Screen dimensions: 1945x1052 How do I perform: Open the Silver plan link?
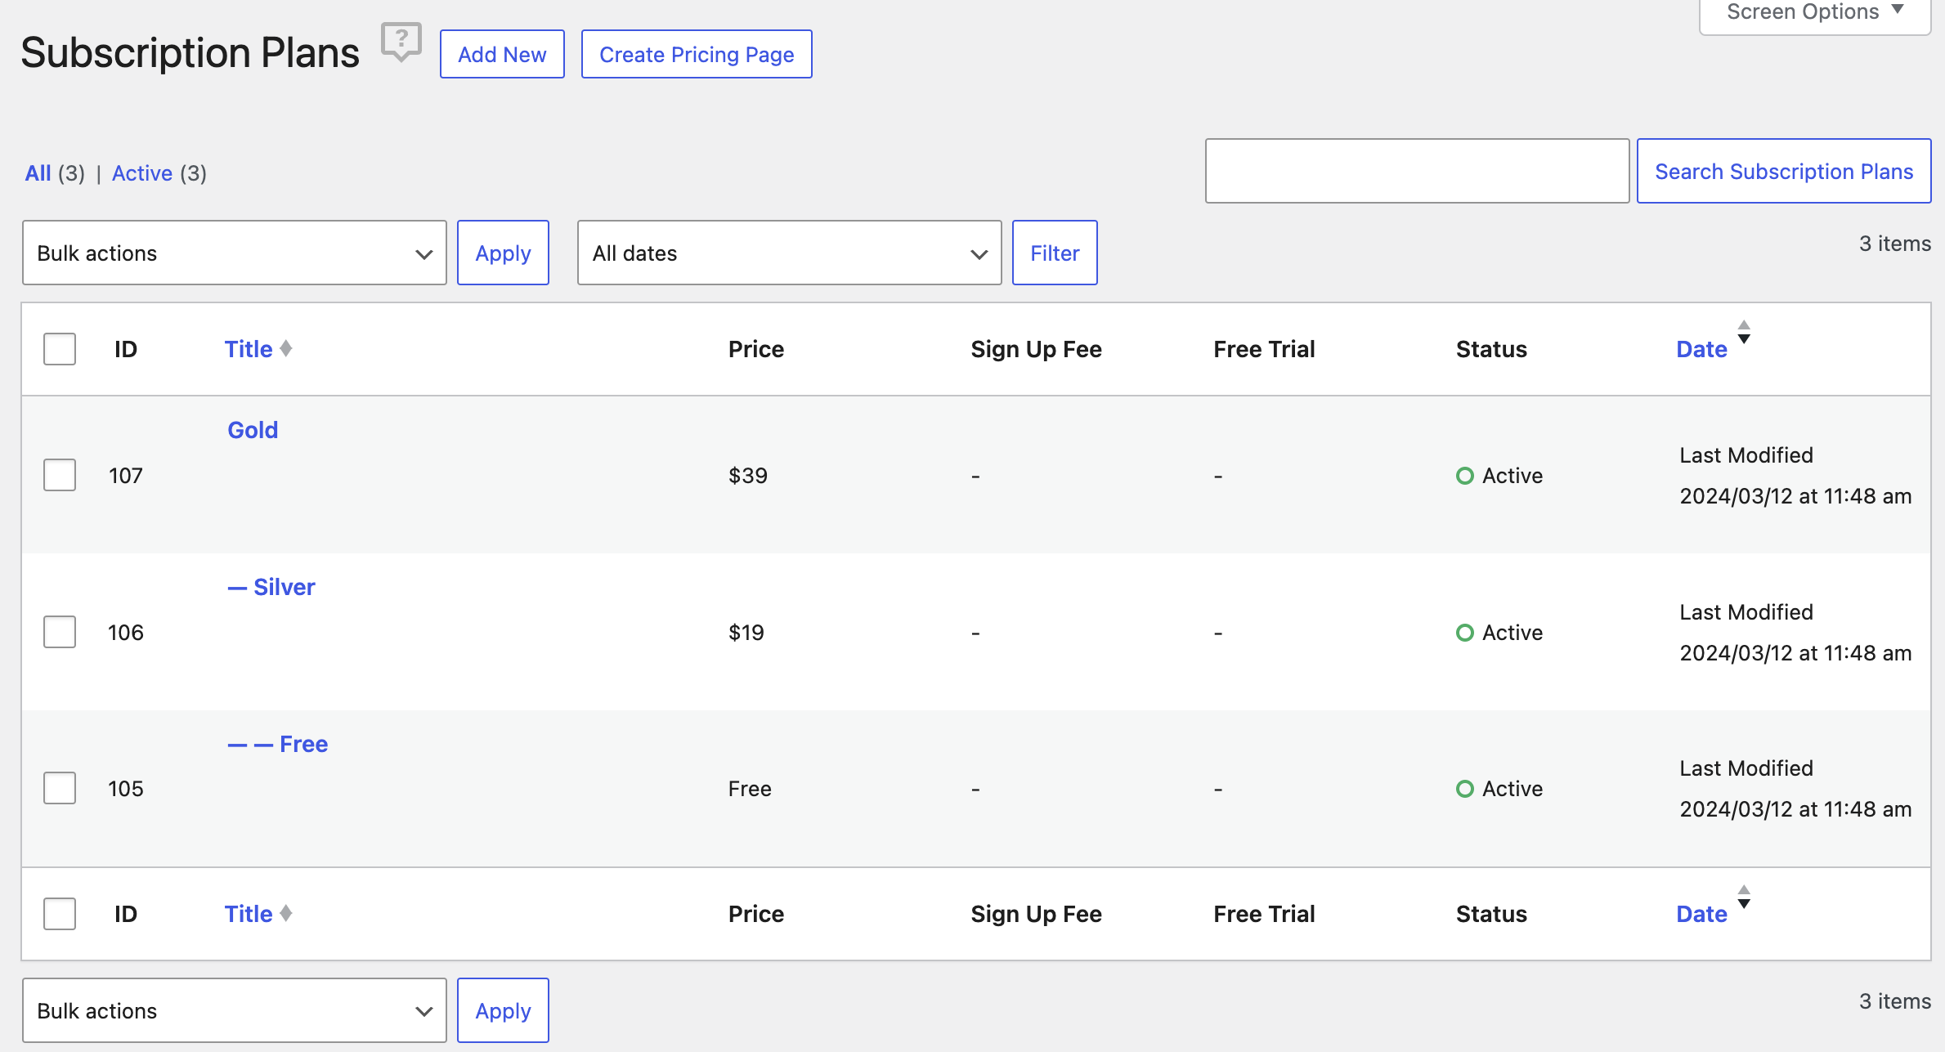(x=271, y=587)
